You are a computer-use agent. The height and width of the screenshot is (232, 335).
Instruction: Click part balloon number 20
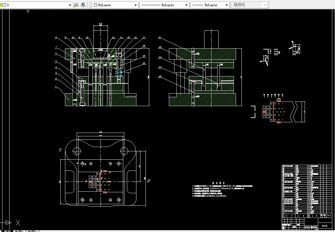tap(144, 63)
